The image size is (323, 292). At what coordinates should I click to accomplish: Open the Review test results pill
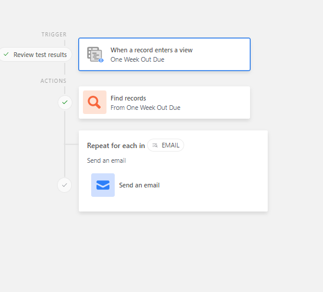(x=36, y=55)
